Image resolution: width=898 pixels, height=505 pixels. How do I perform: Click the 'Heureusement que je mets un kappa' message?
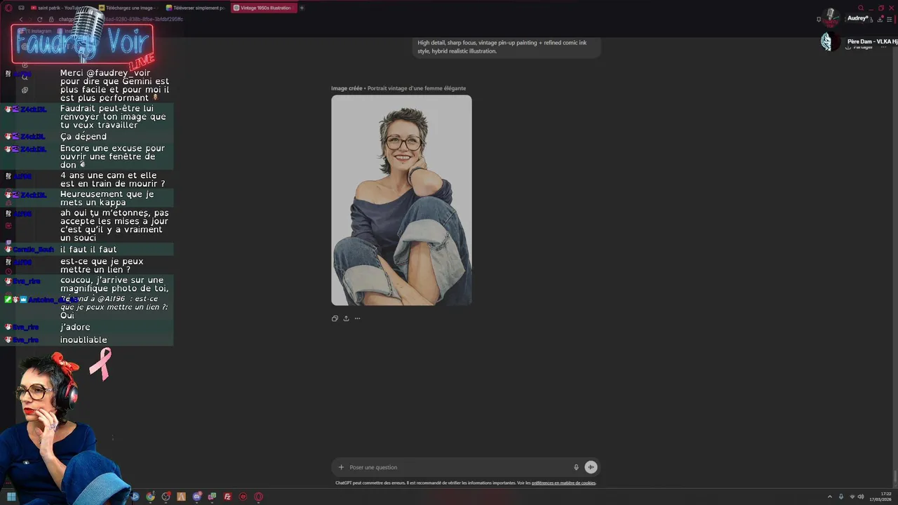107,198
